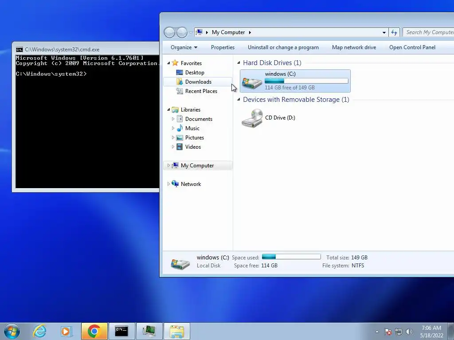
Task: Open the clock showing 7:06 AM
Action: (x=431, y=332)
